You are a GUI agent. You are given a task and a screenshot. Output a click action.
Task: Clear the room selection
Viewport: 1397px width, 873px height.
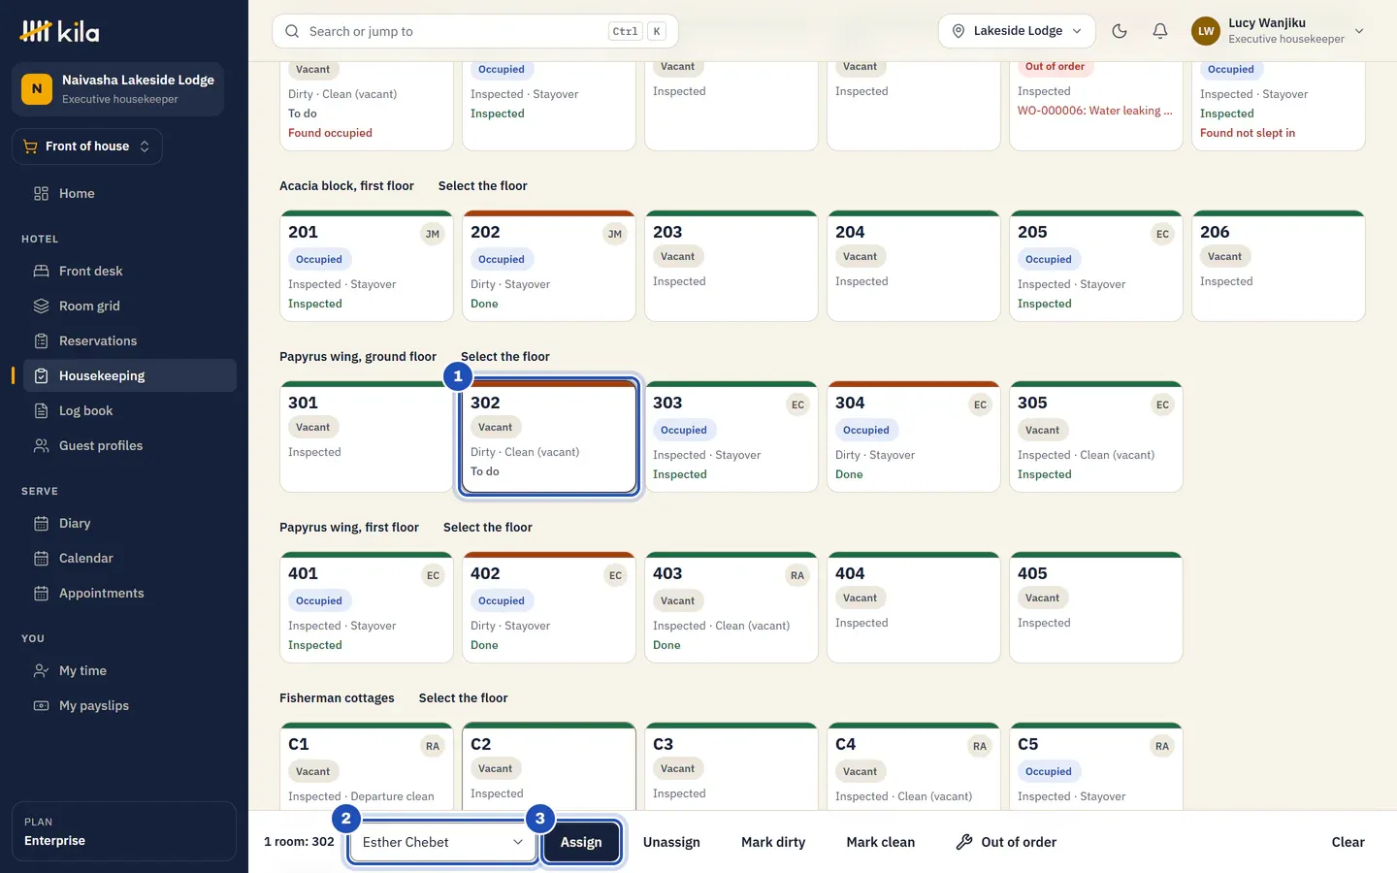1348,842
